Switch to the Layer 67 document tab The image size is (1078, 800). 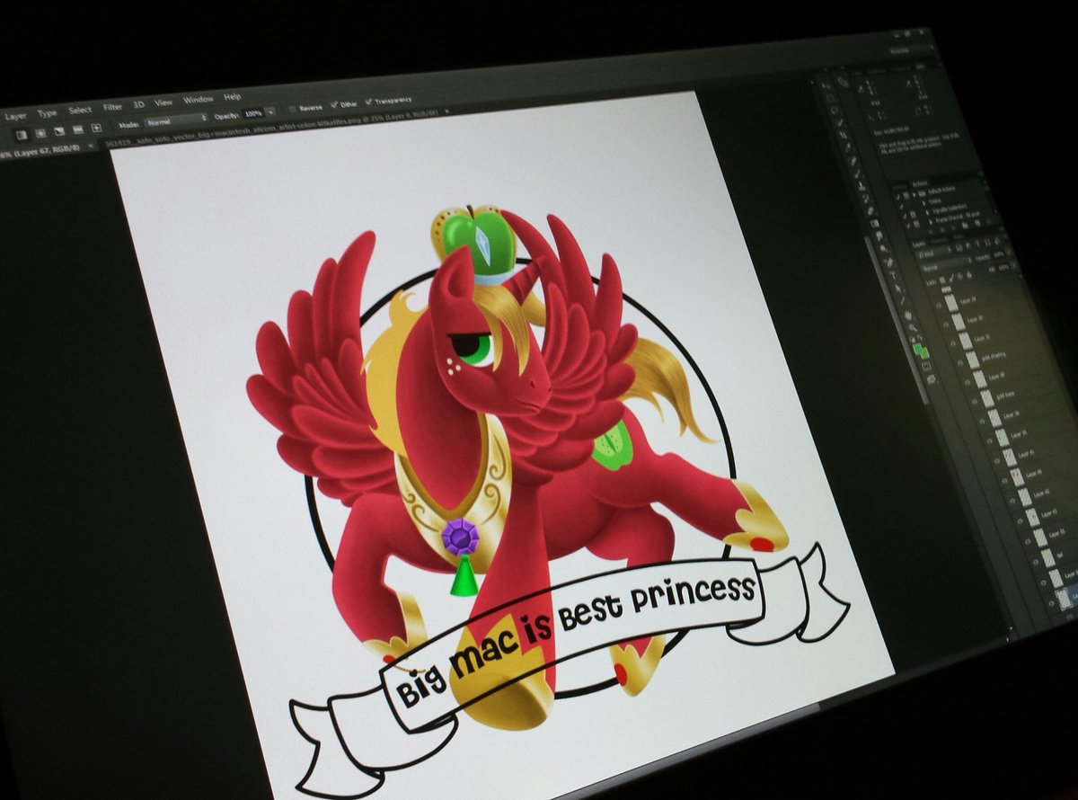[40, 151]
